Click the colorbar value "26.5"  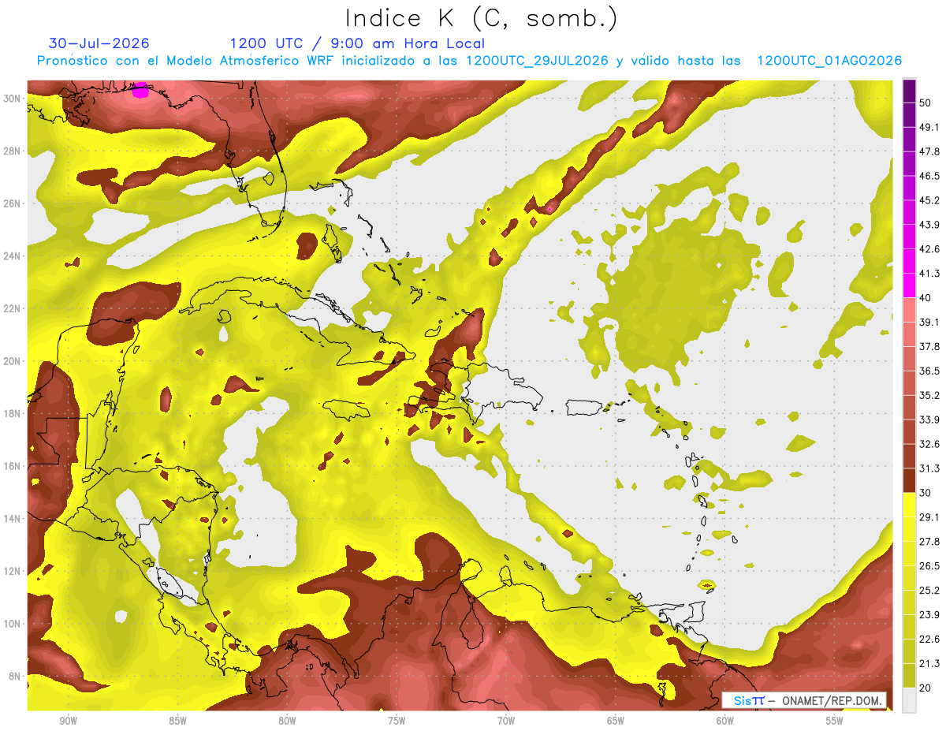(x=929, y=566)
